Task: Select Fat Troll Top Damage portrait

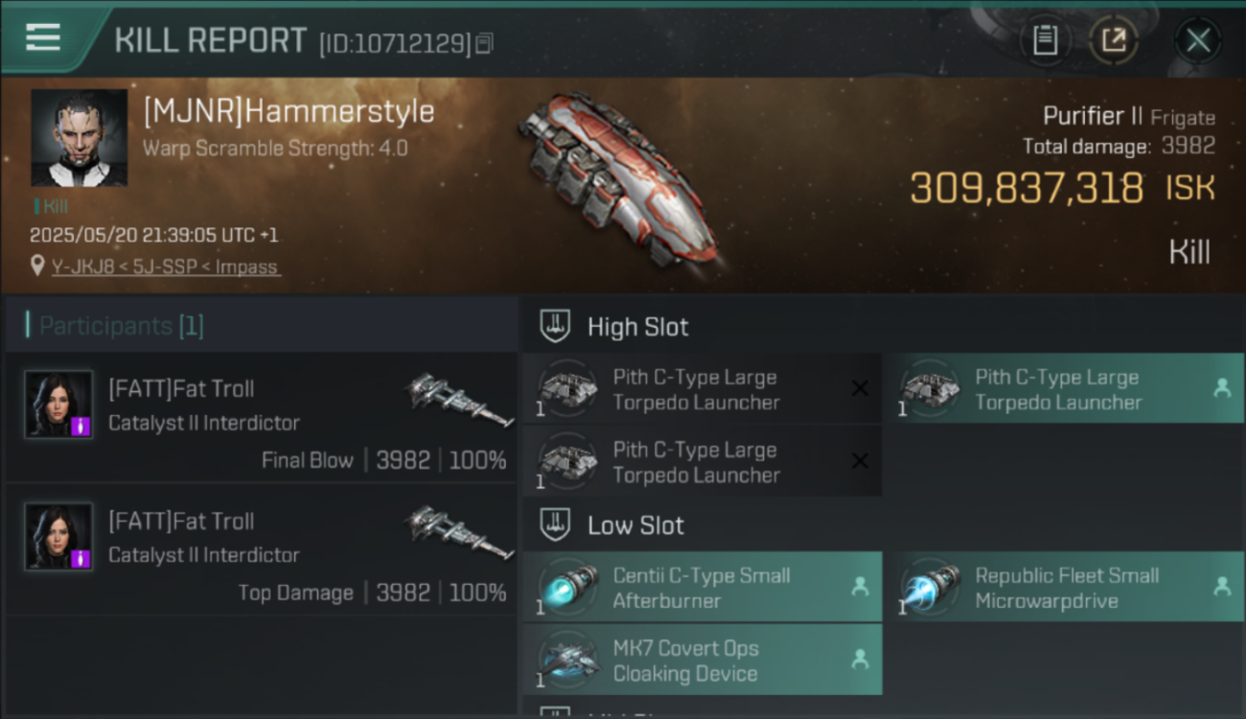Action: (x=58, y=537)
